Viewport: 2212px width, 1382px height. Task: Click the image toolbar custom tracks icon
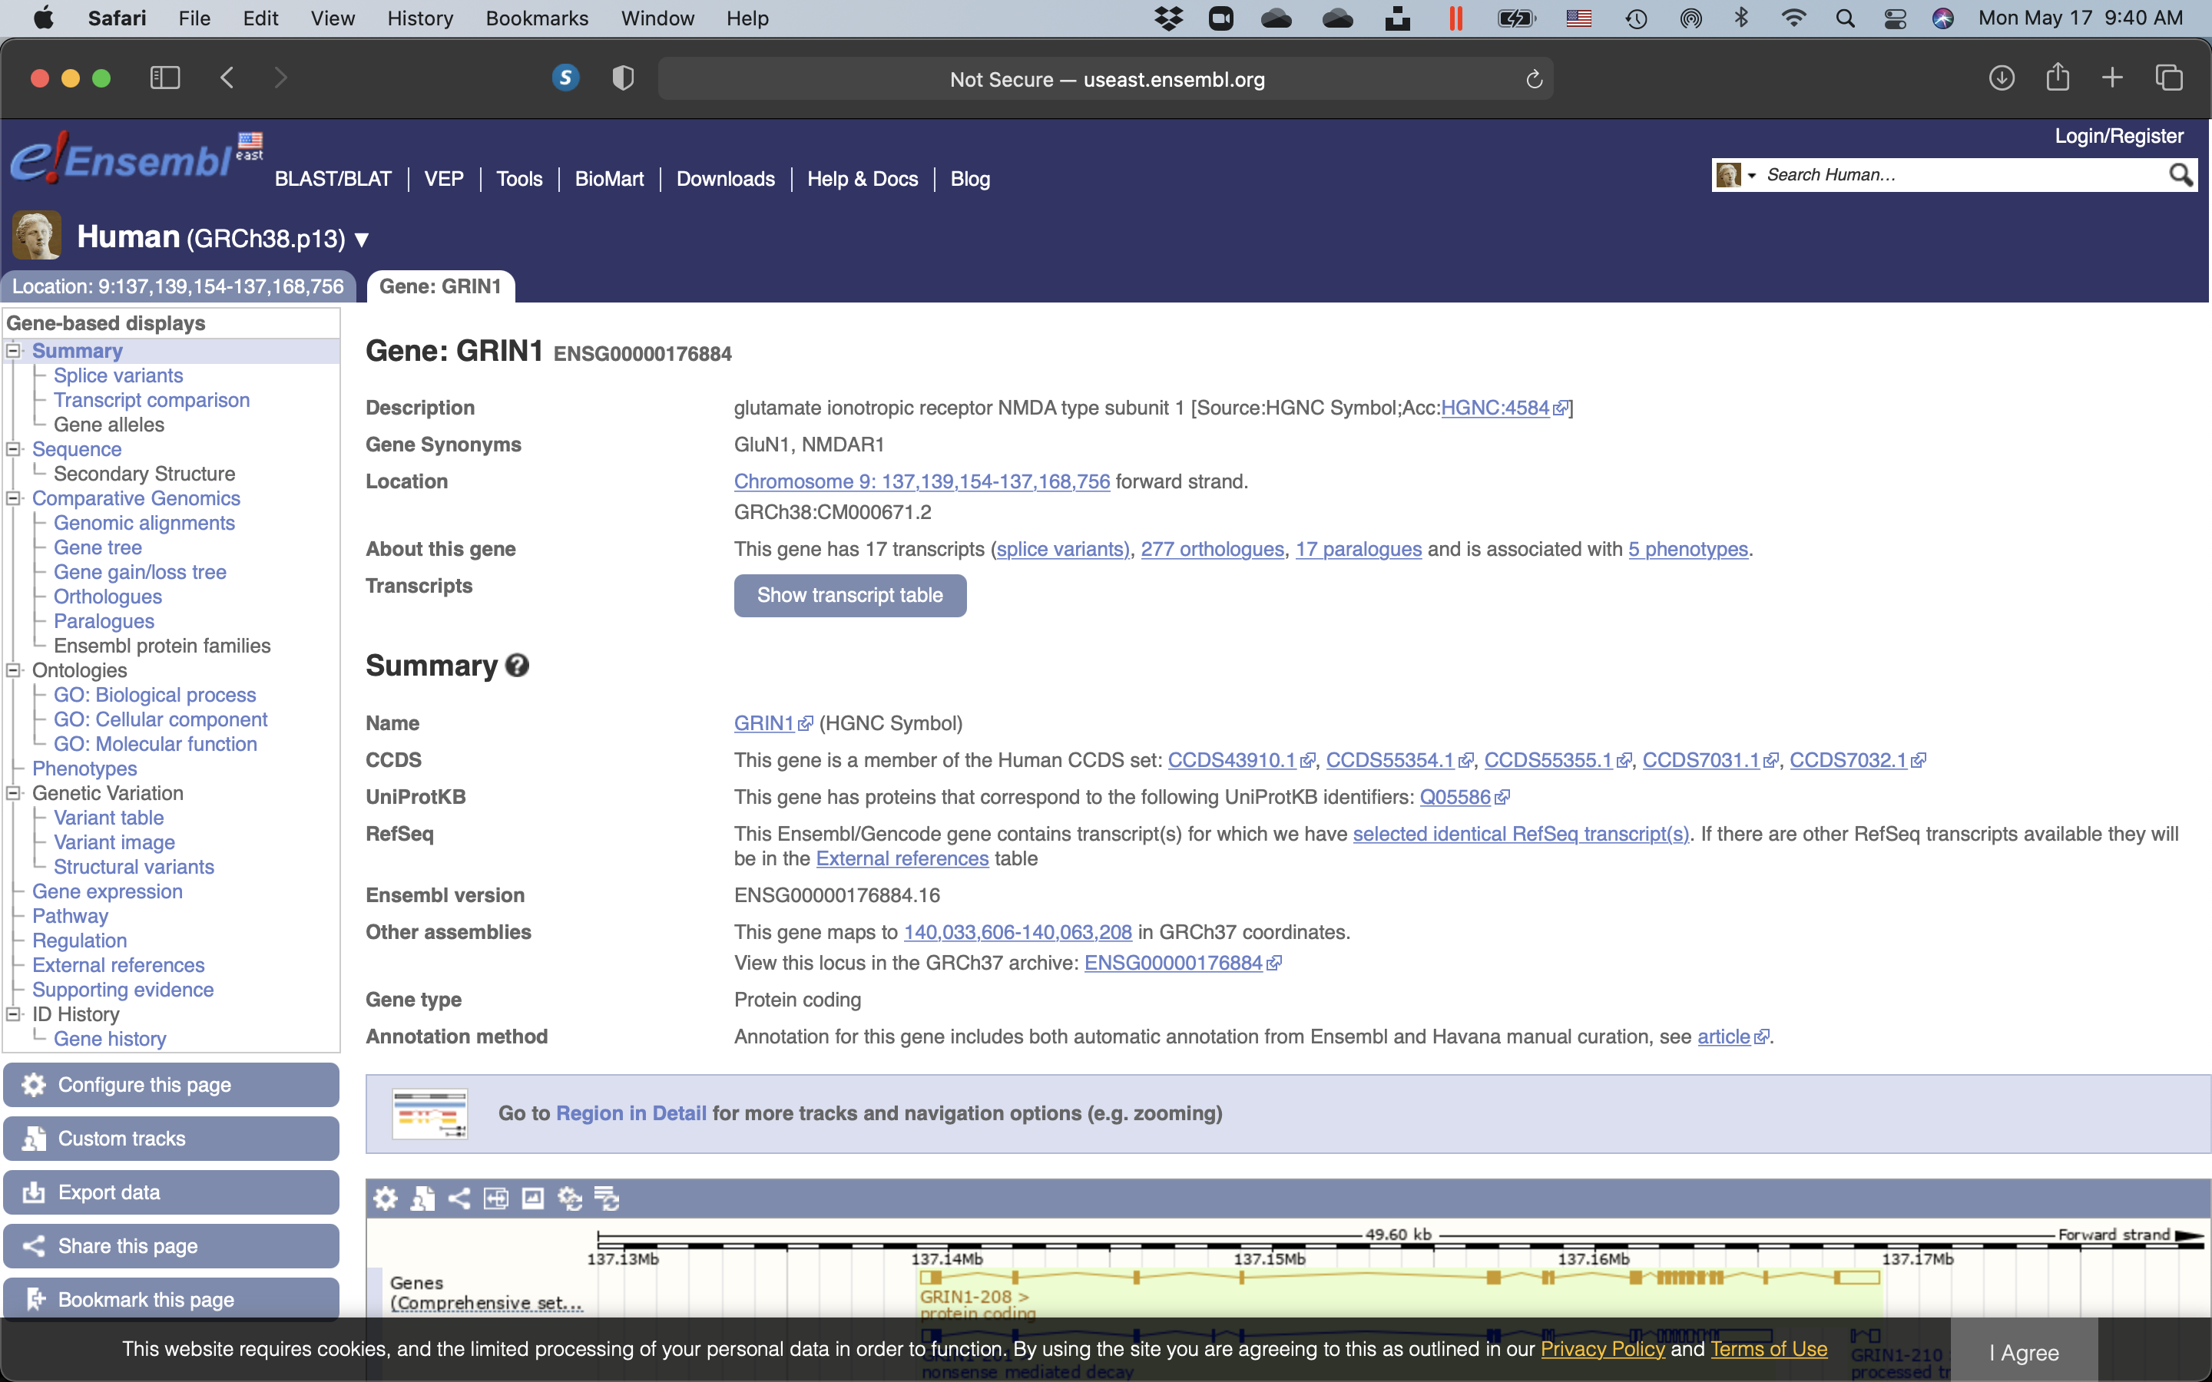pos(422,1199)
